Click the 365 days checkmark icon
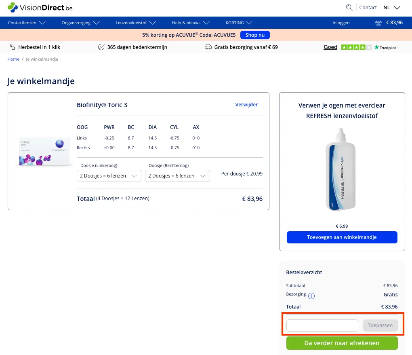 tap(101, 47)
